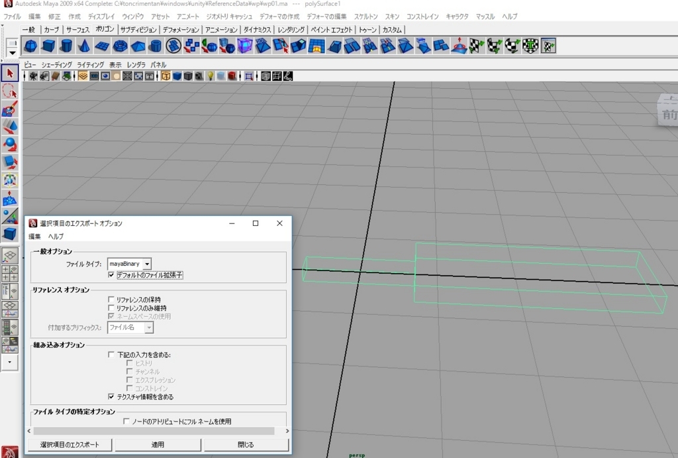Click the Bridge shelf icon with yellow arch
This screenshot has height=458, width=678.
point(316,46)
